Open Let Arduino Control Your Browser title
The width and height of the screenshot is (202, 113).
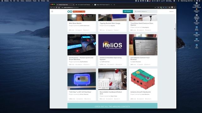click(140, 58)
